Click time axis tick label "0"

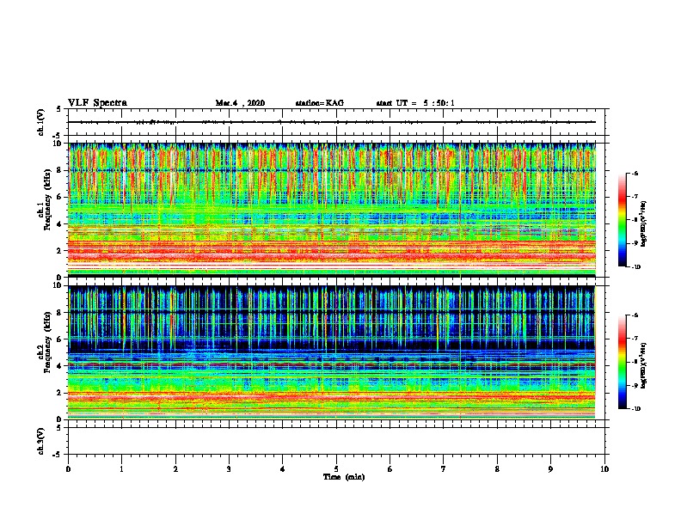[68, 469]
